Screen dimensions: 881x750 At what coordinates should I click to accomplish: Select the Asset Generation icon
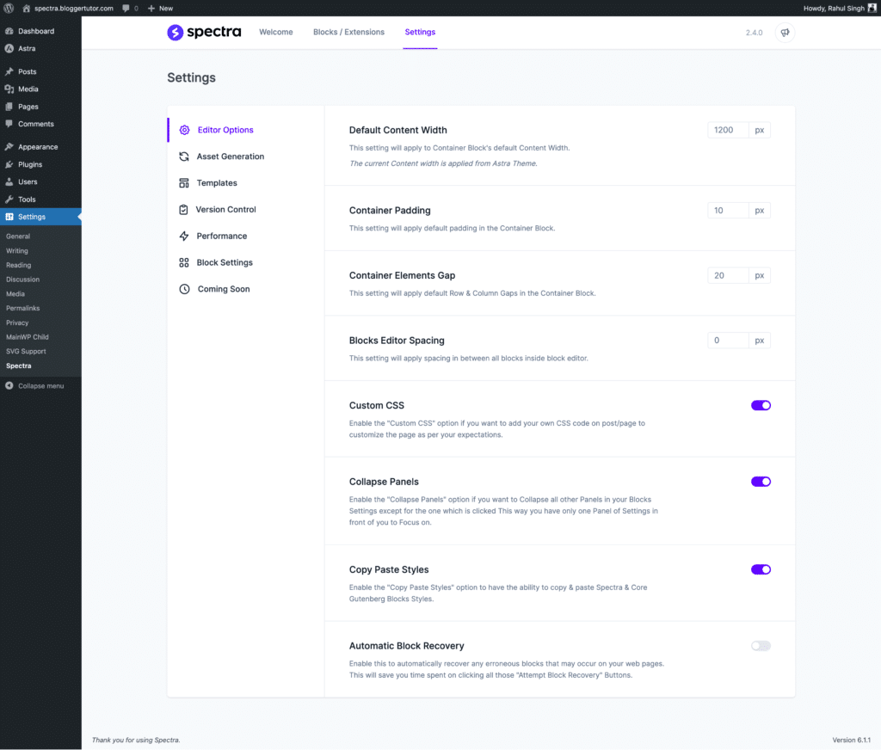(184, 156)
